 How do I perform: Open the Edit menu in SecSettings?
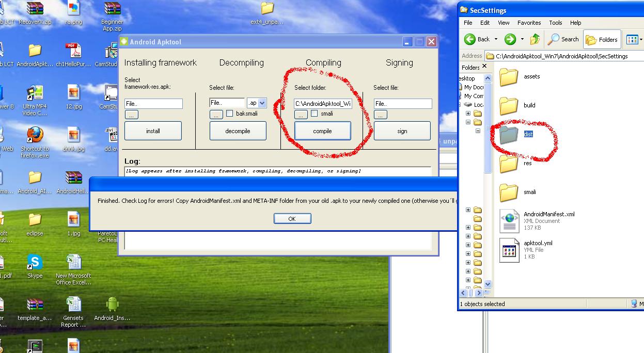coord(485,23)
